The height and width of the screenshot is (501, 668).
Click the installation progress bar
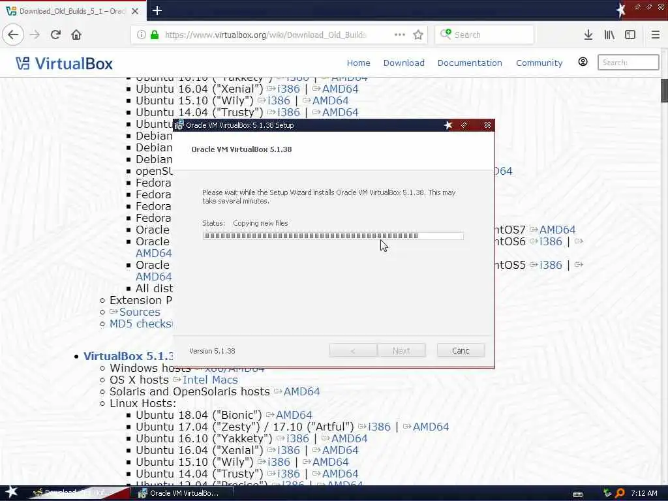[x=333, y=235]
